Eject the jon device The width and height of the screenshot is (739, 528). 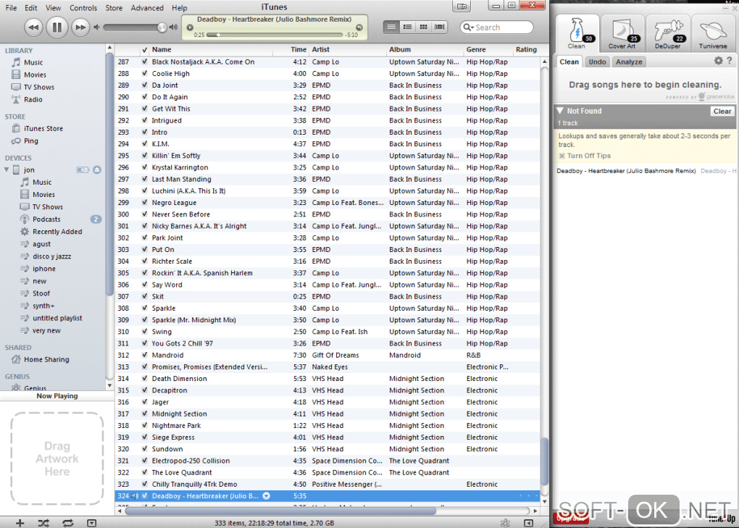[x=97, y=169]
